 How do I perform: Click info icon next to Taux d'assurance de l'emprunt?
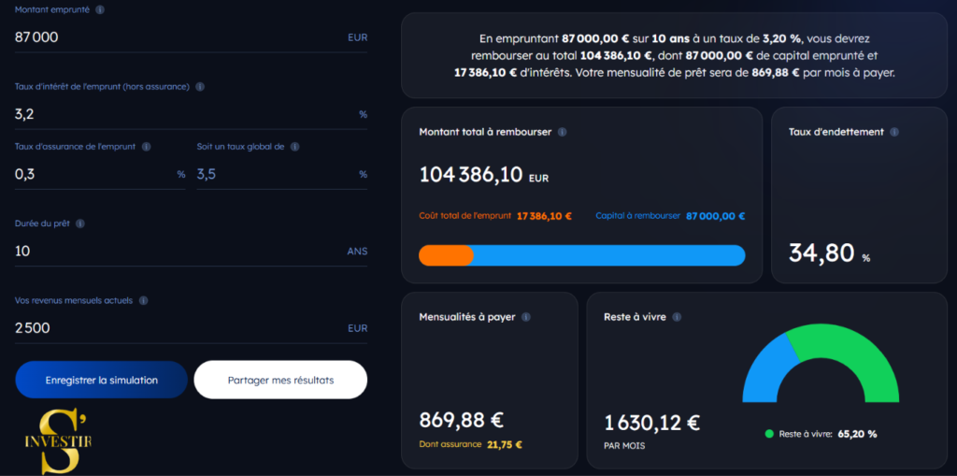coord(147,147)
